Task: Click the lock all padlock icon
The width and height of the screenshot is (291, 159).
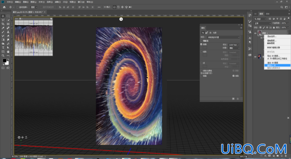Action: click(x=274, y=28)
